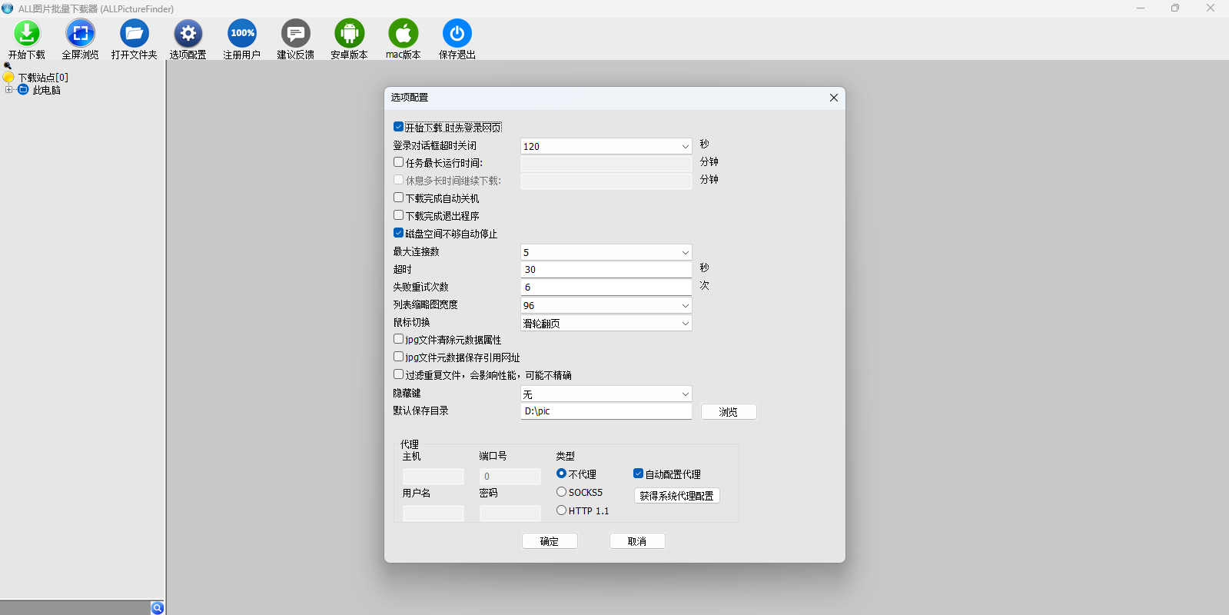The height and width of the screenshot is (615, 1229).
Task: Toggle 磁盘空间不够自动停止 checkbox
Action: (398, 233)
